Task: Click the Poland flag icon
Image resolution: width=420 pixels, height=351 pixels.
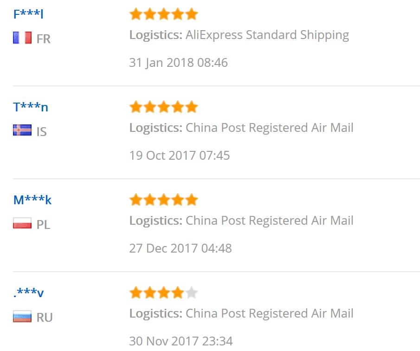Action: [22, 223]
